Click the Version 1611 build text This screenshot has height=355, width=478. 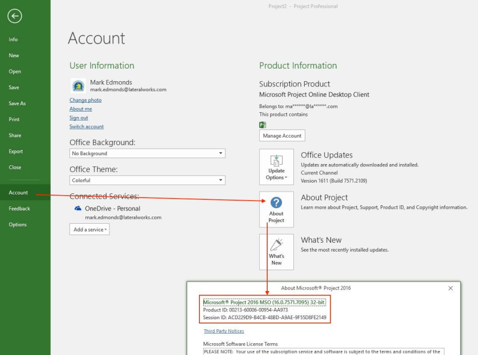point(334,181)
